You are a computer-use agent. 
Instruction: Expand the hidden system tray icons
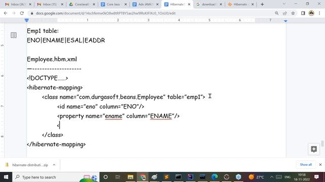pos(272,177)
